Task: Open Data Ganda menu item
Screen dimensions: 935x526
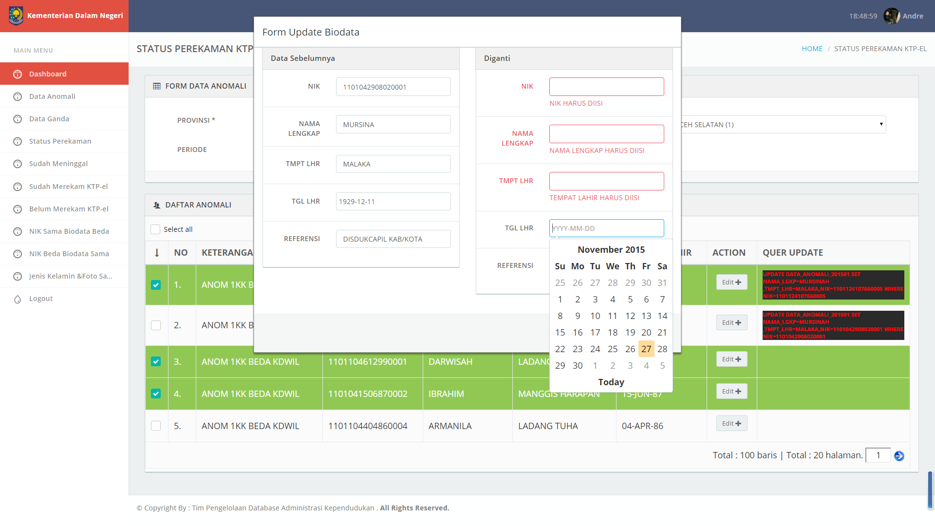Action: (x=49, y=119)
